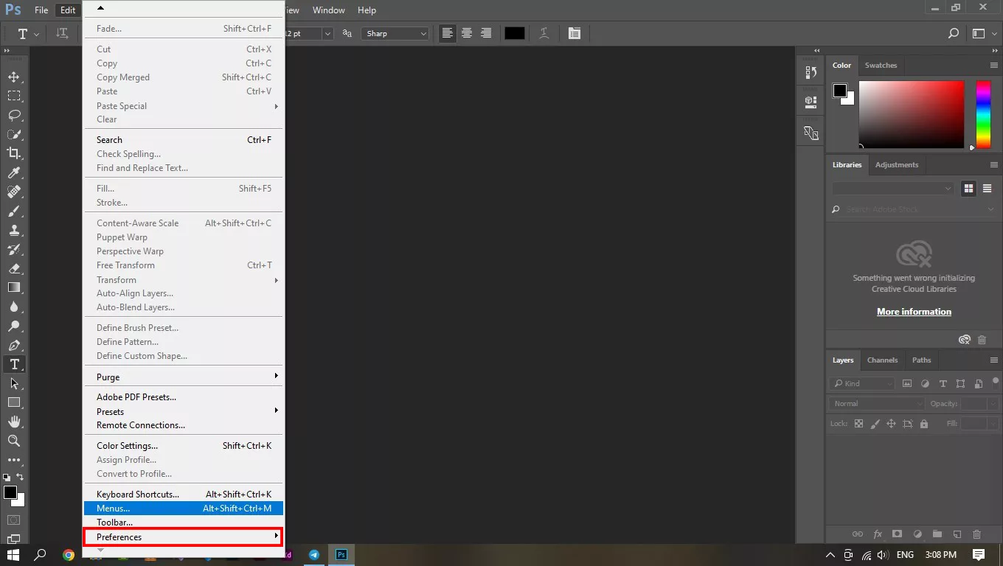
Task: Delete layer using the Layers panel trash icon
Action: (976, 534)
